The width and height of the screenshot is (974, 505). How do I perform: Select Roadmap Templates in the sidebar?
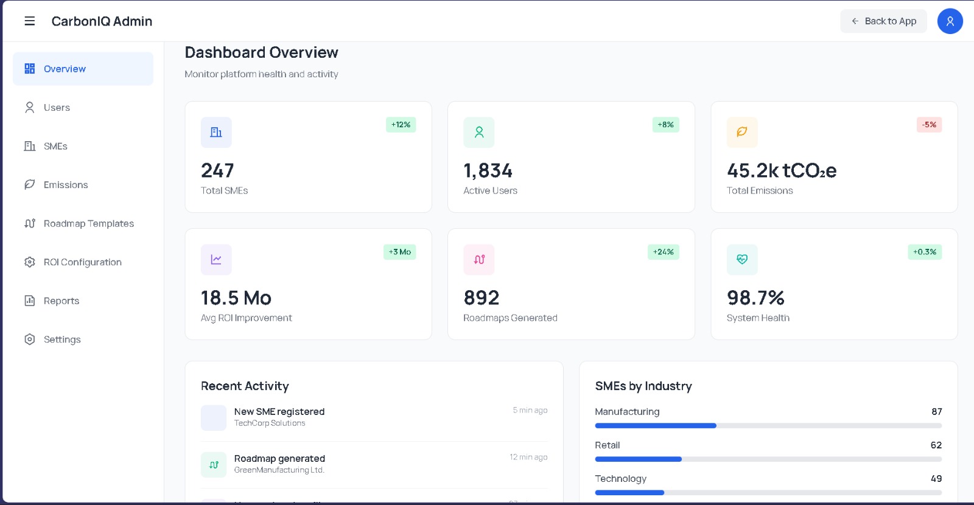(83, 223)
